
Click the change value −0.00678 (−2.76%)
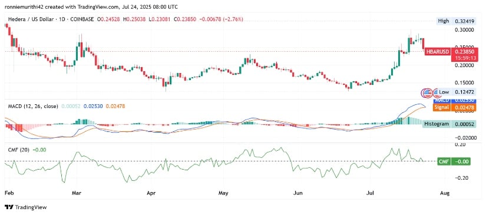pyautogui.click(x=222, y=19)
